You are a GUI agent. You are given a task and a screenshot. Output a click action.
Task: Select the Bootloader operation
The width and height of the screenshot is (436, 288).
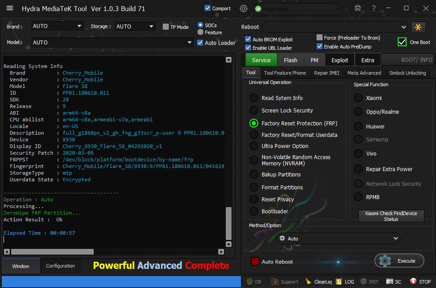[x=254, y=211]
